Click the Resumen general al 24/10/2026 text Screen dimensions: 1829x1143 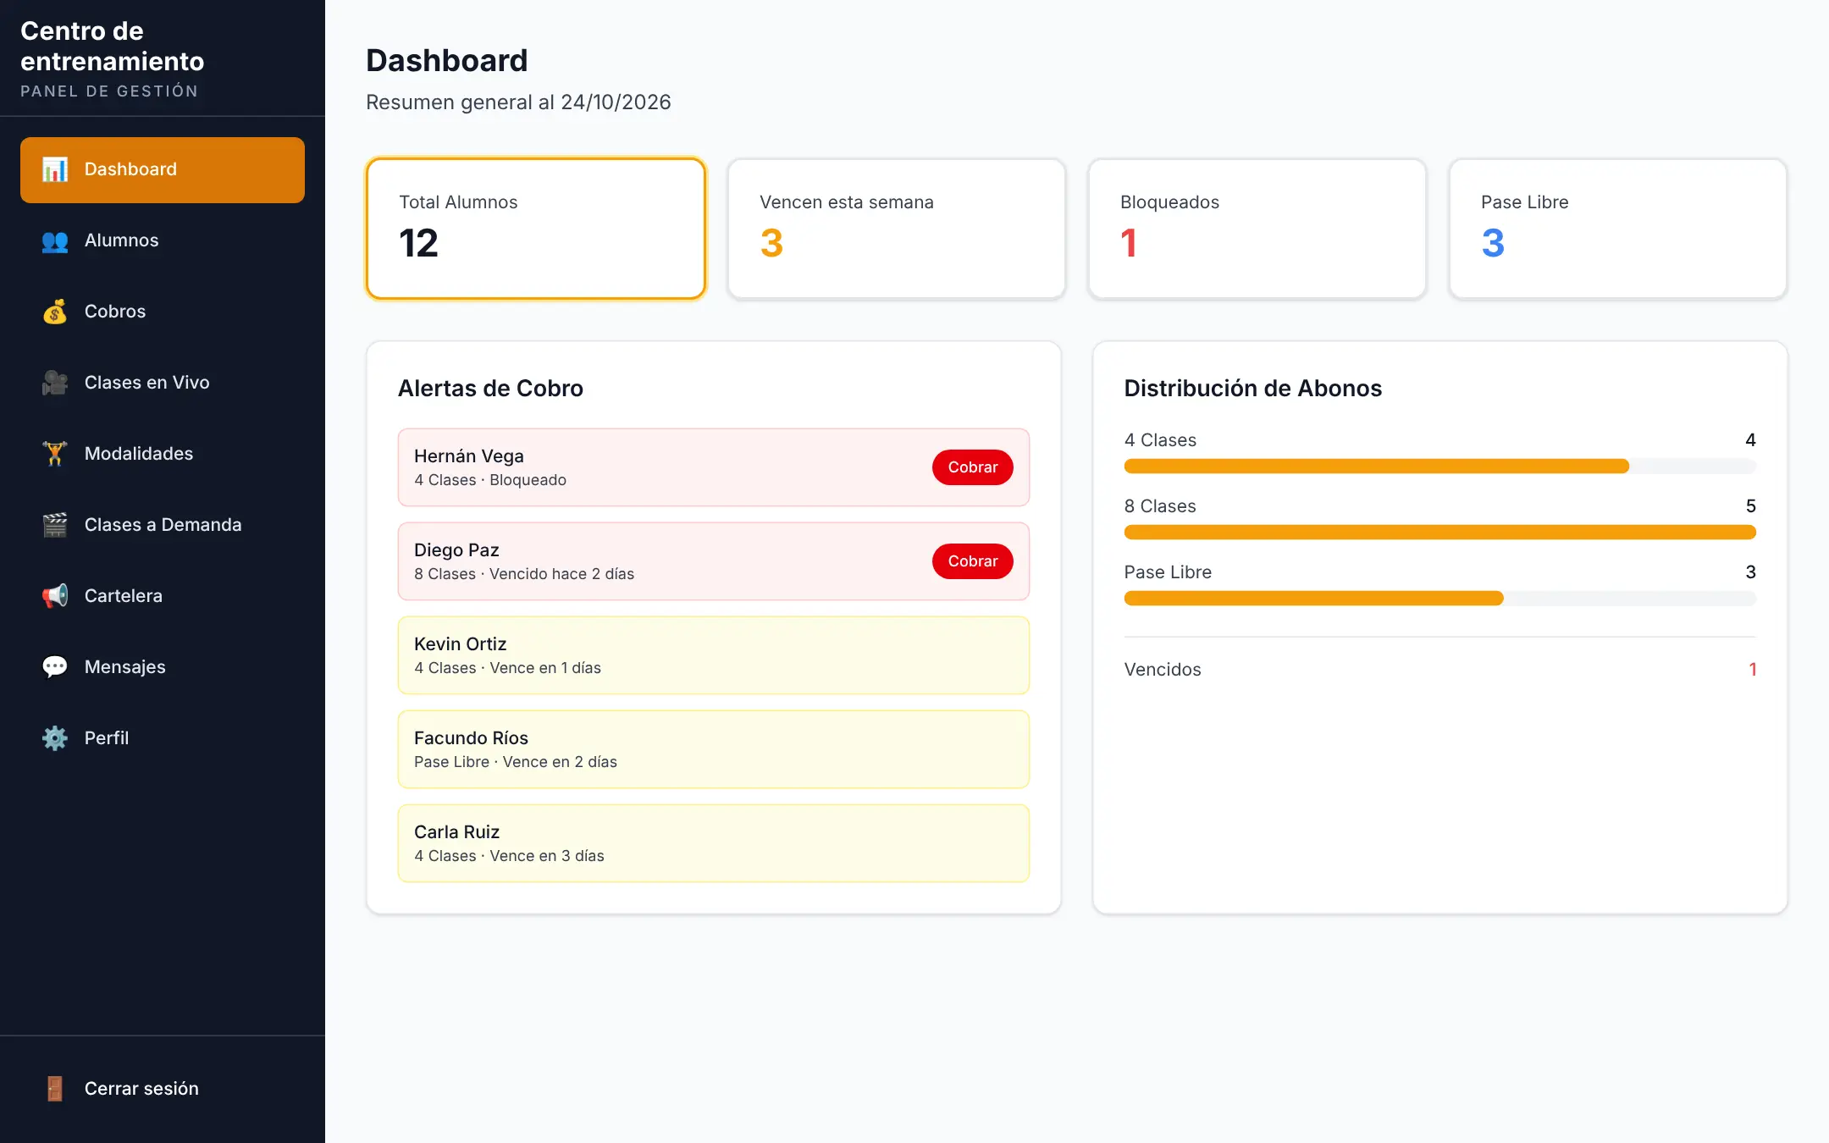[518, 102]
